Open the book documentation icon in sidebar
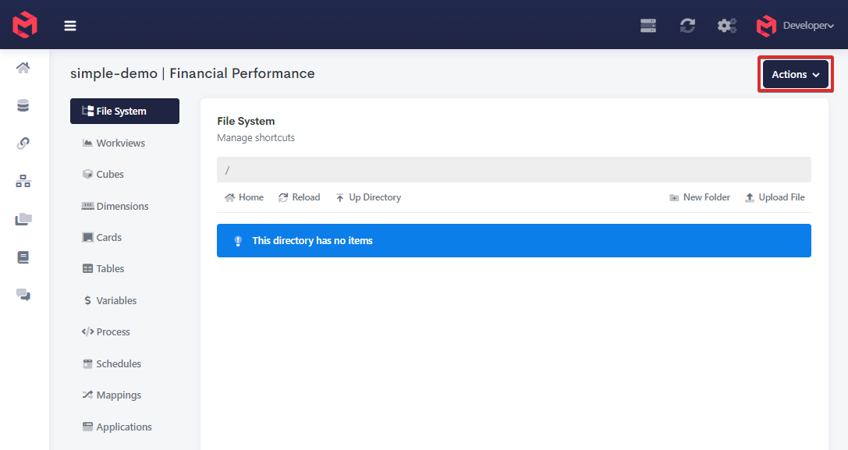This screenshot has width=848, height=450. tap(23, 257)
